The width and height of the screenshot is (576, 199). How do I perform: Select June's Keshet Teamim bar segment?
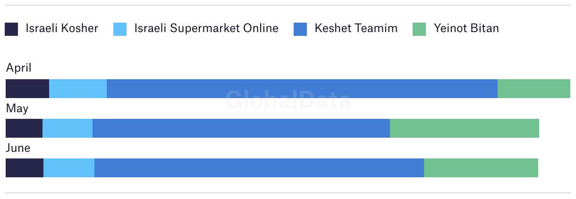pos(259,168)
